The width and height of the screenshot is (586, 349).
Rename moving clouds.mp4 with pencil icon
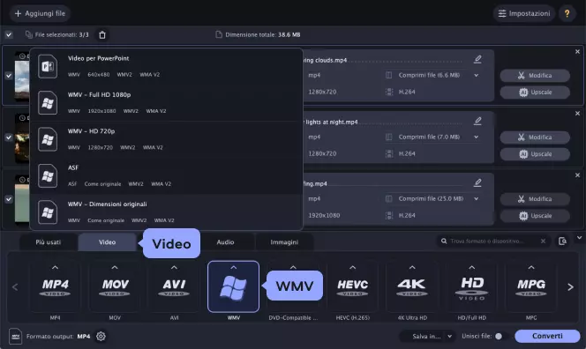[477, 59]
